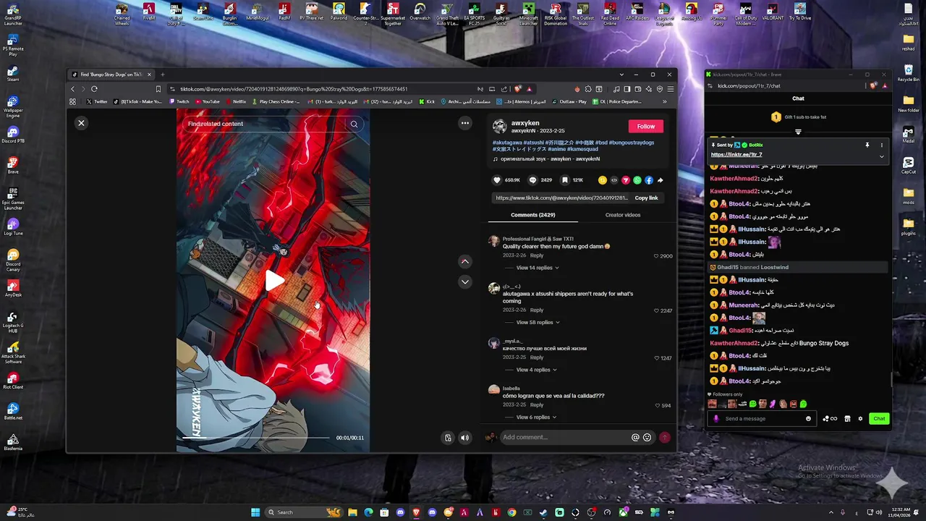Open the #akutagawa hashtag
This screenshot has width=926, height=521.
coord(507,143)
